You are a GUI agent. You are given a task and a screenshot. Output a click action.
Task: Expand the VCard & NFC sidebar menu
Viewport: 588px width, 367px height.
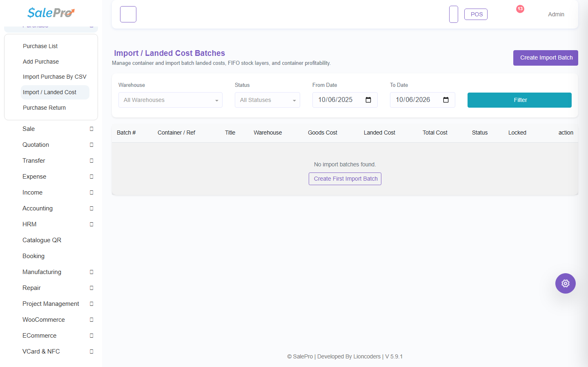pos(51,352)
